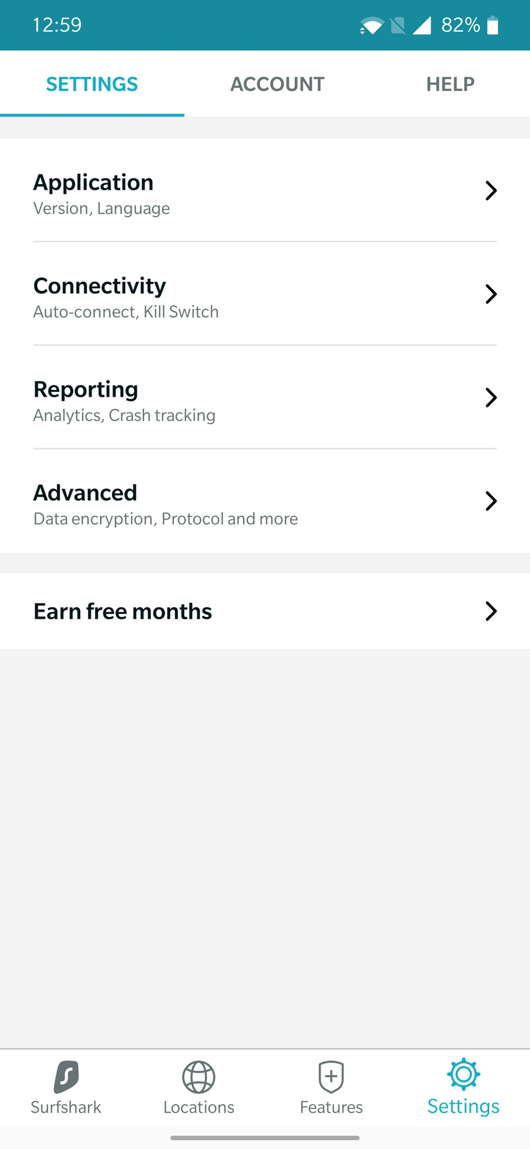Switch to the ACCOUNT tab
Screen dimensions: 530x1149
[x=278, y=84]
